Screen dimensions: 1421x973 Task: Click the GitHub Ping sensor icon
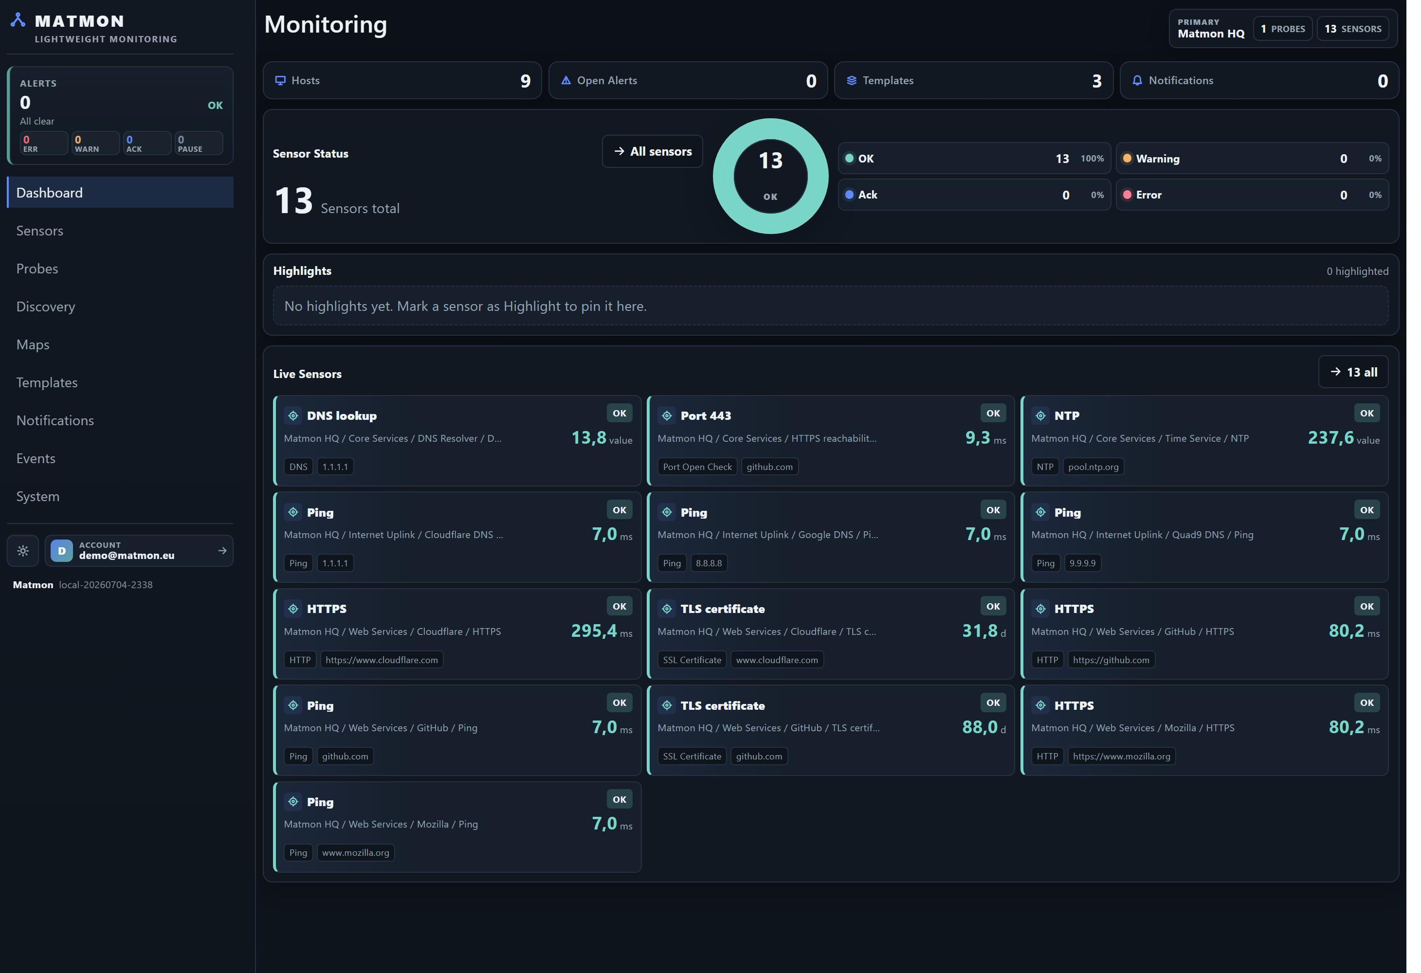(x=293, y=705)
